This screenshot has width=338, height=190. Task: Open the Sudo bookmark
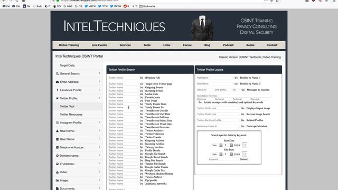(x=37, y=6)
